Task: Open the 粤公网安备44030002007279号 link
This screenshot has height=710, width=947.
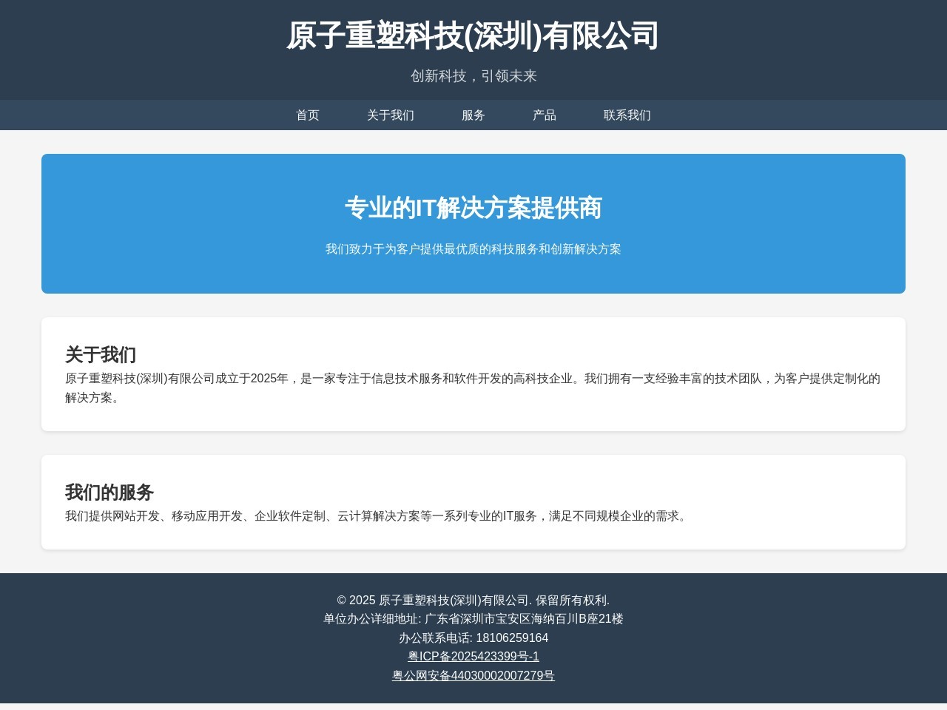Action: click(473, 675)
